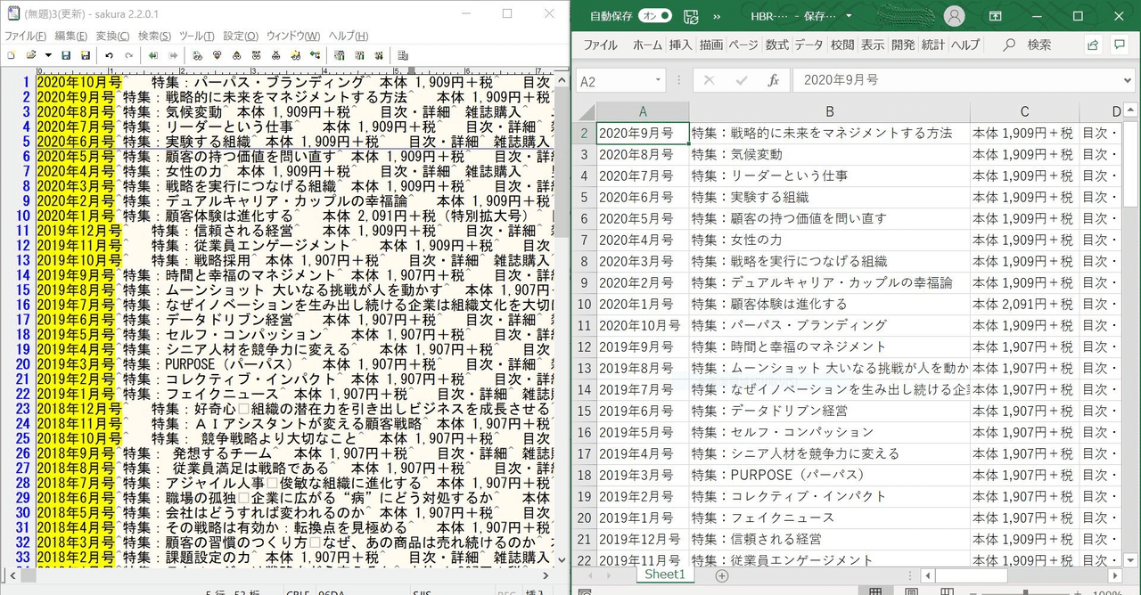Click the fx Insert Function button in Excel
Viewport: 1141px width, 595px height.
point(773,80)
